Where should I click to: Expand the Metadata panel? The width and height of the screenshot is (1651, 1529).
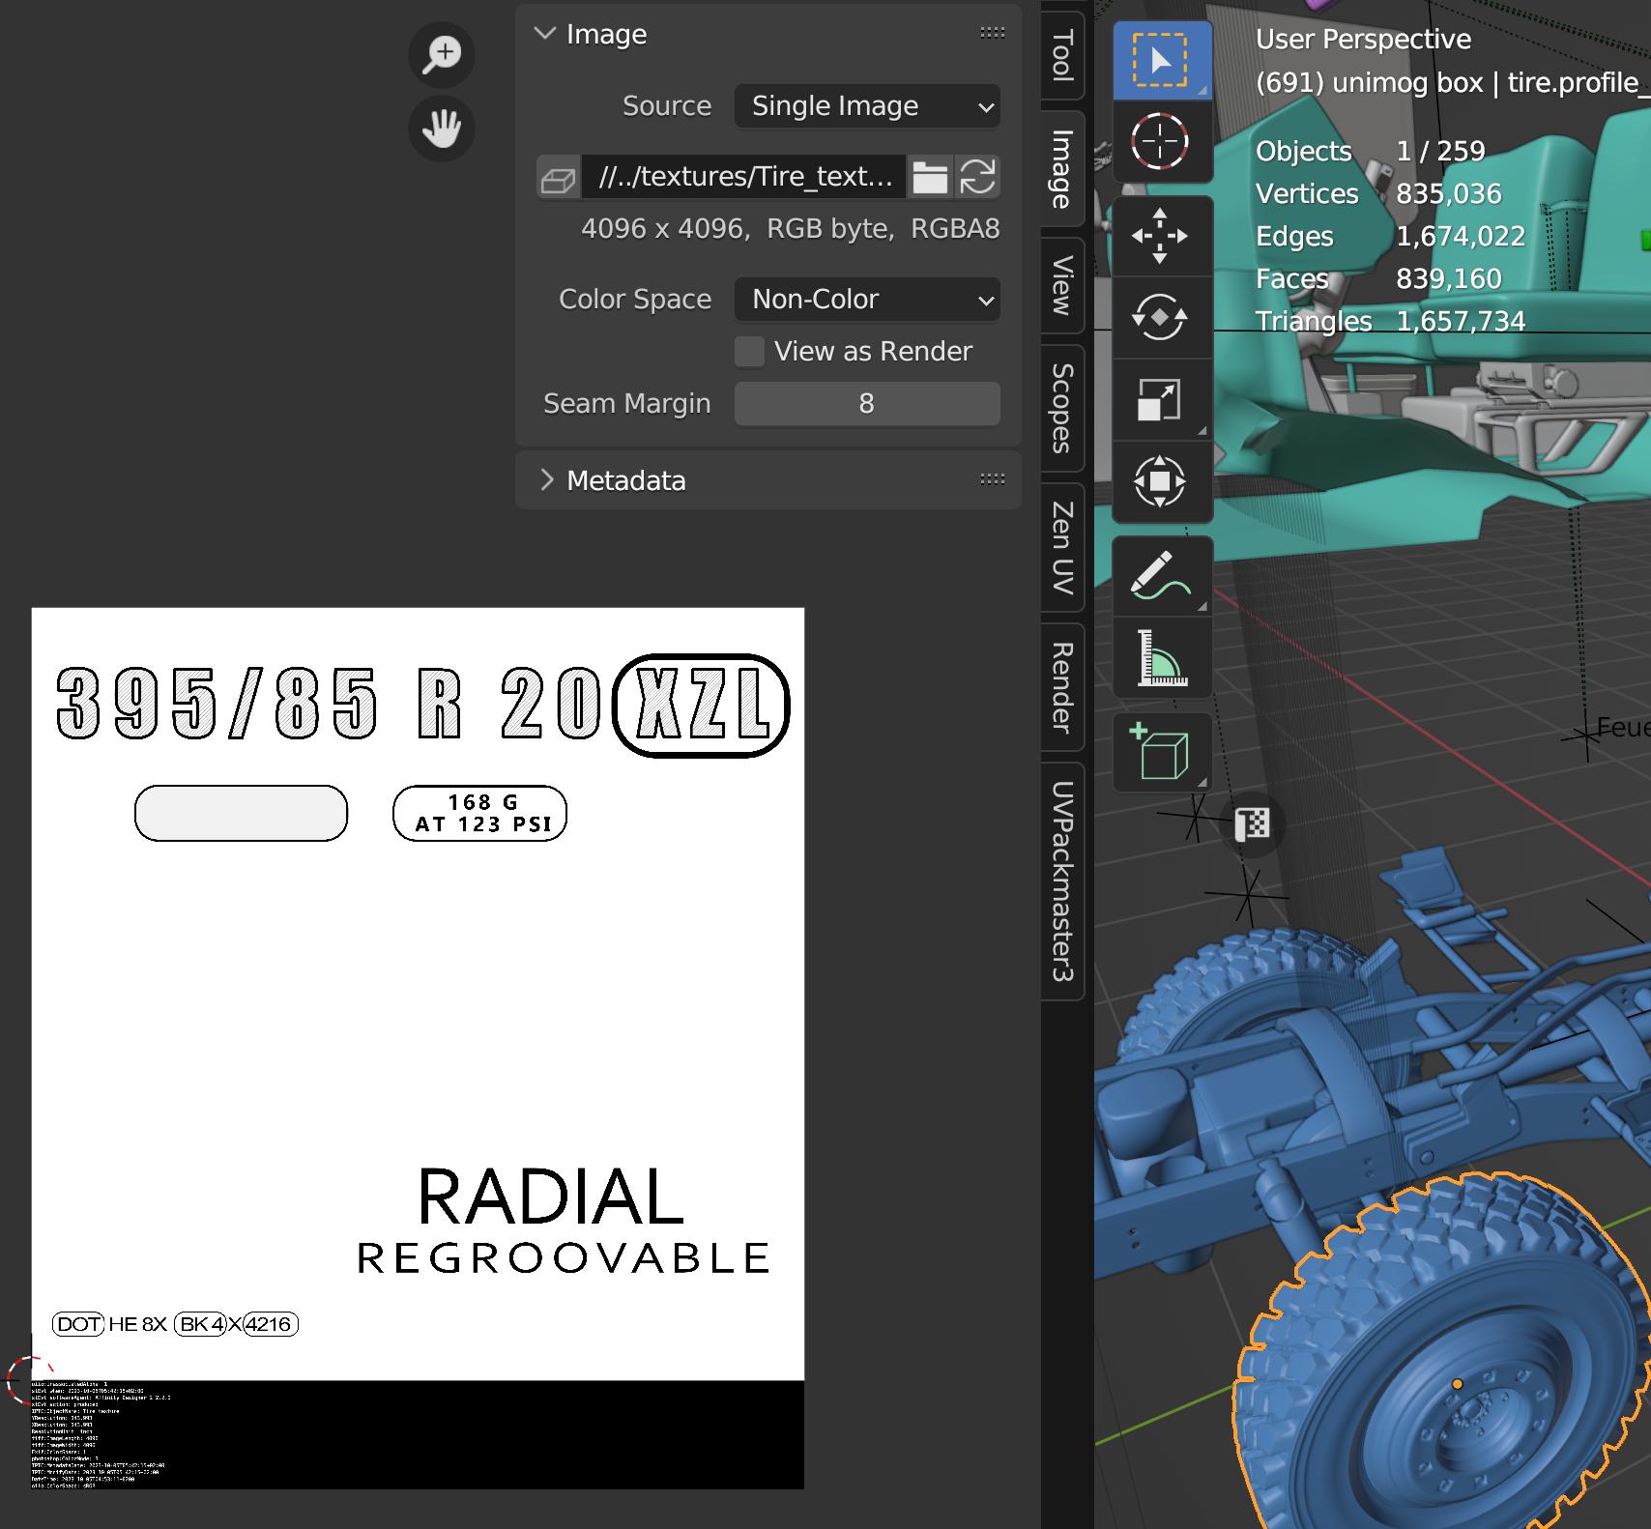coord(625,480)
